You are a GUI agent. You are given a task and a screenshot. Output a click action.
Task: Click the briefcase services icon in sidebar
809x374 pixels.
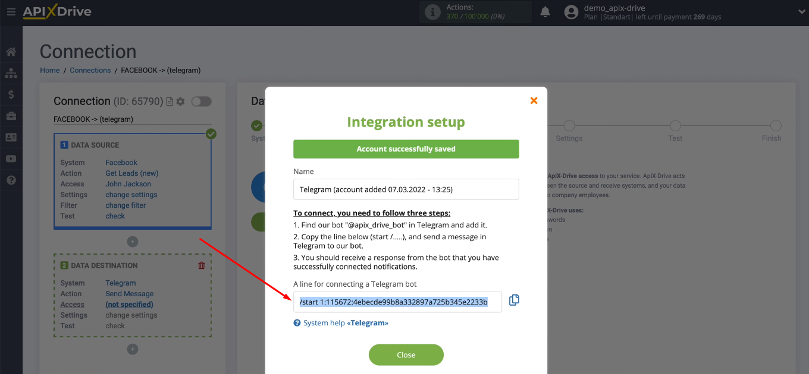pos(11,116)
